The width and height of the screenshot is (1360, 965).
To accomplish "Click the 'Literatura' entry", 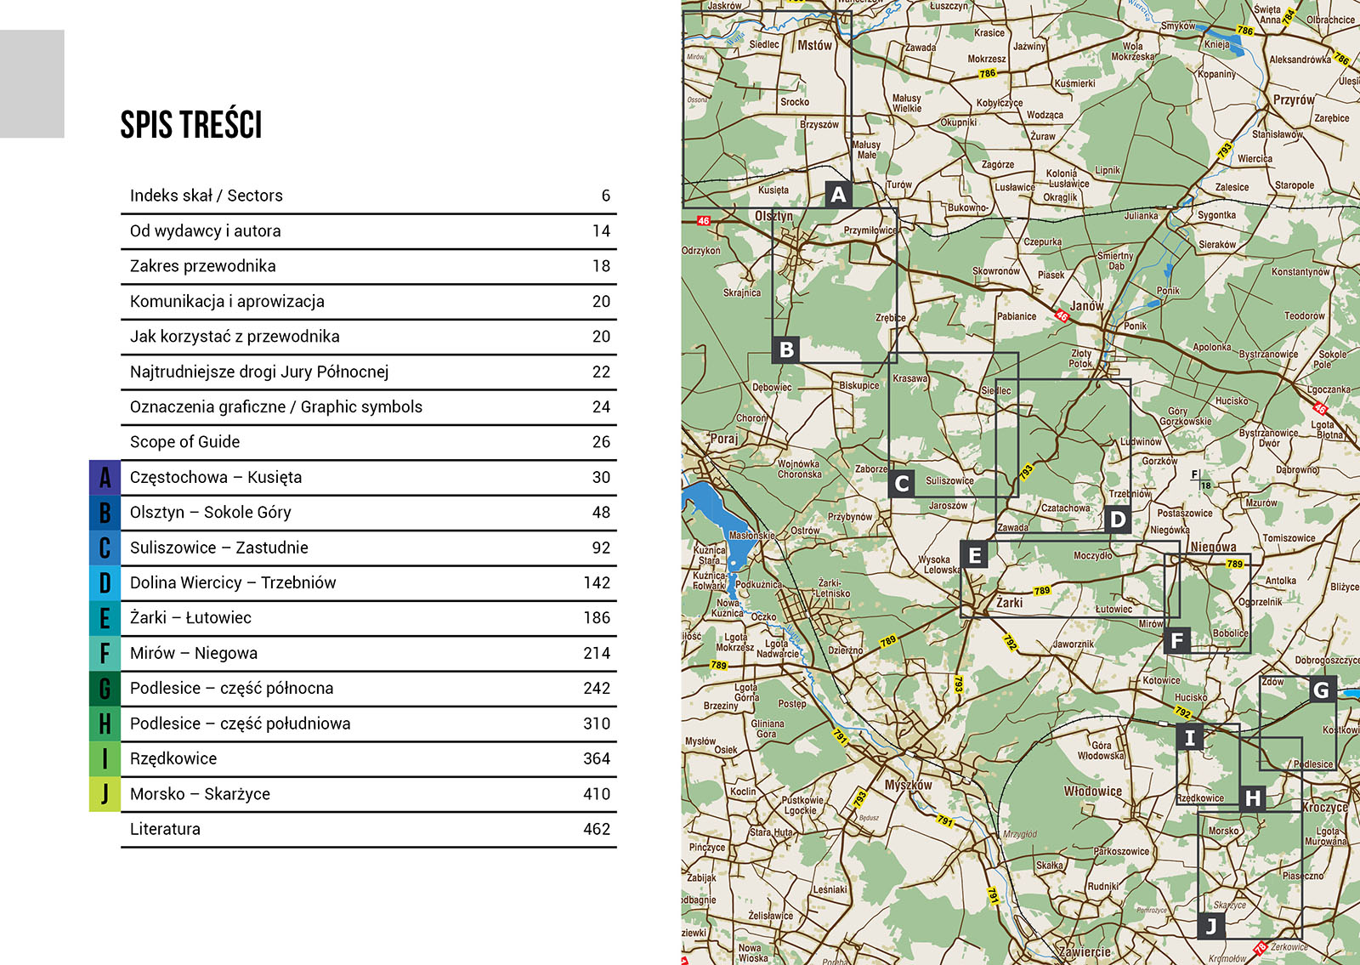I will click(x=368, y=830).
